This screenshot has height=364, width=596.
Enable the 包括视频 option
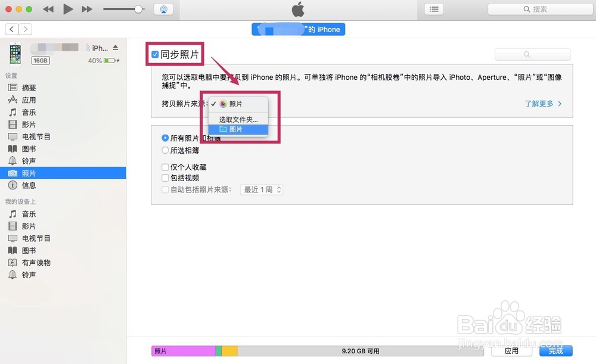(x=164, y=178)
